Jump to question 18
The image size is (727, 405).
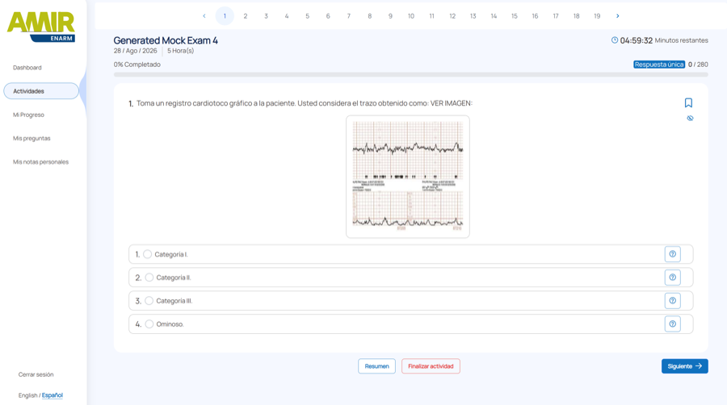[576, 16]
